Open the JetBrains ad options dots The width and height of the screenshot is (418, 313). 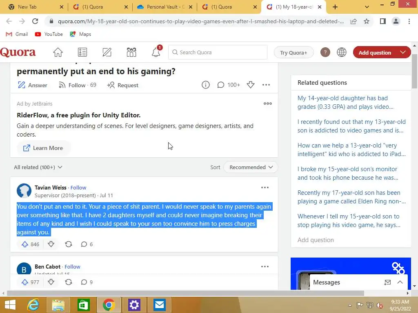(268, 104)
